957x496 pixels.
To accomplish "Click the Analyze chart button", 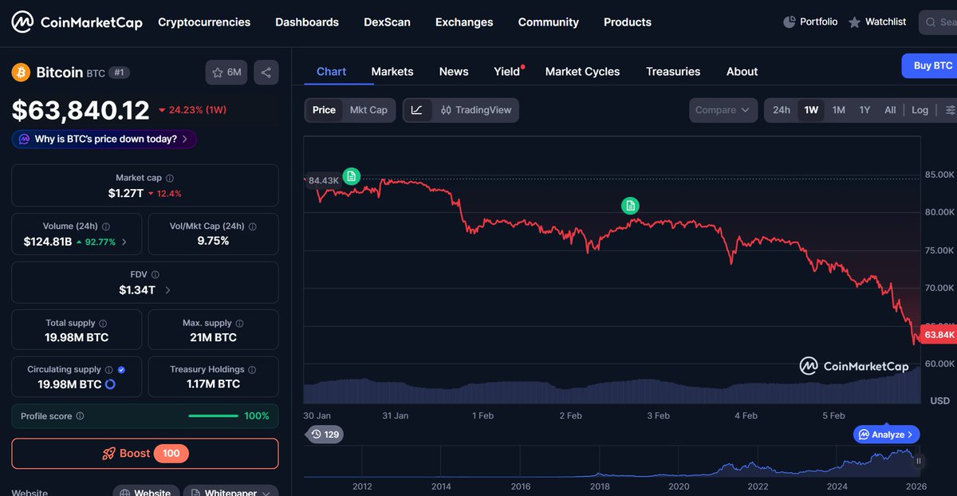I will point(886,434).
